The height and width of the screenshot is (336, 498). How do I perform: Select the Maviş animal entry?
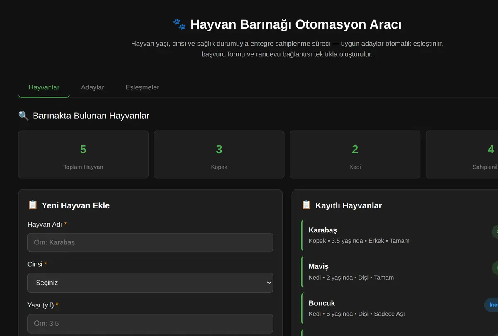[400, 272]
